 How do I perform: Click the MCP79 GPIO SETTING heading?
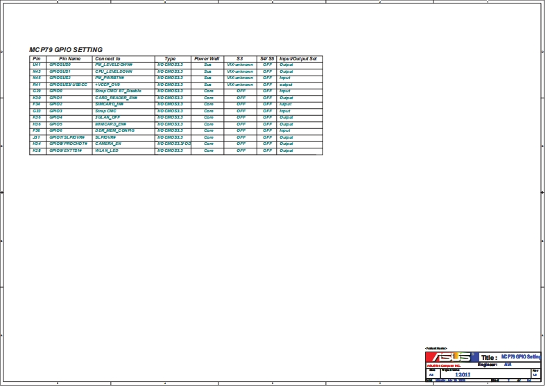(x=66, y=50)
